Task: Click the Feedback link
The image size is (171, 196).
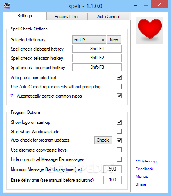Action: tap(144, 169)
